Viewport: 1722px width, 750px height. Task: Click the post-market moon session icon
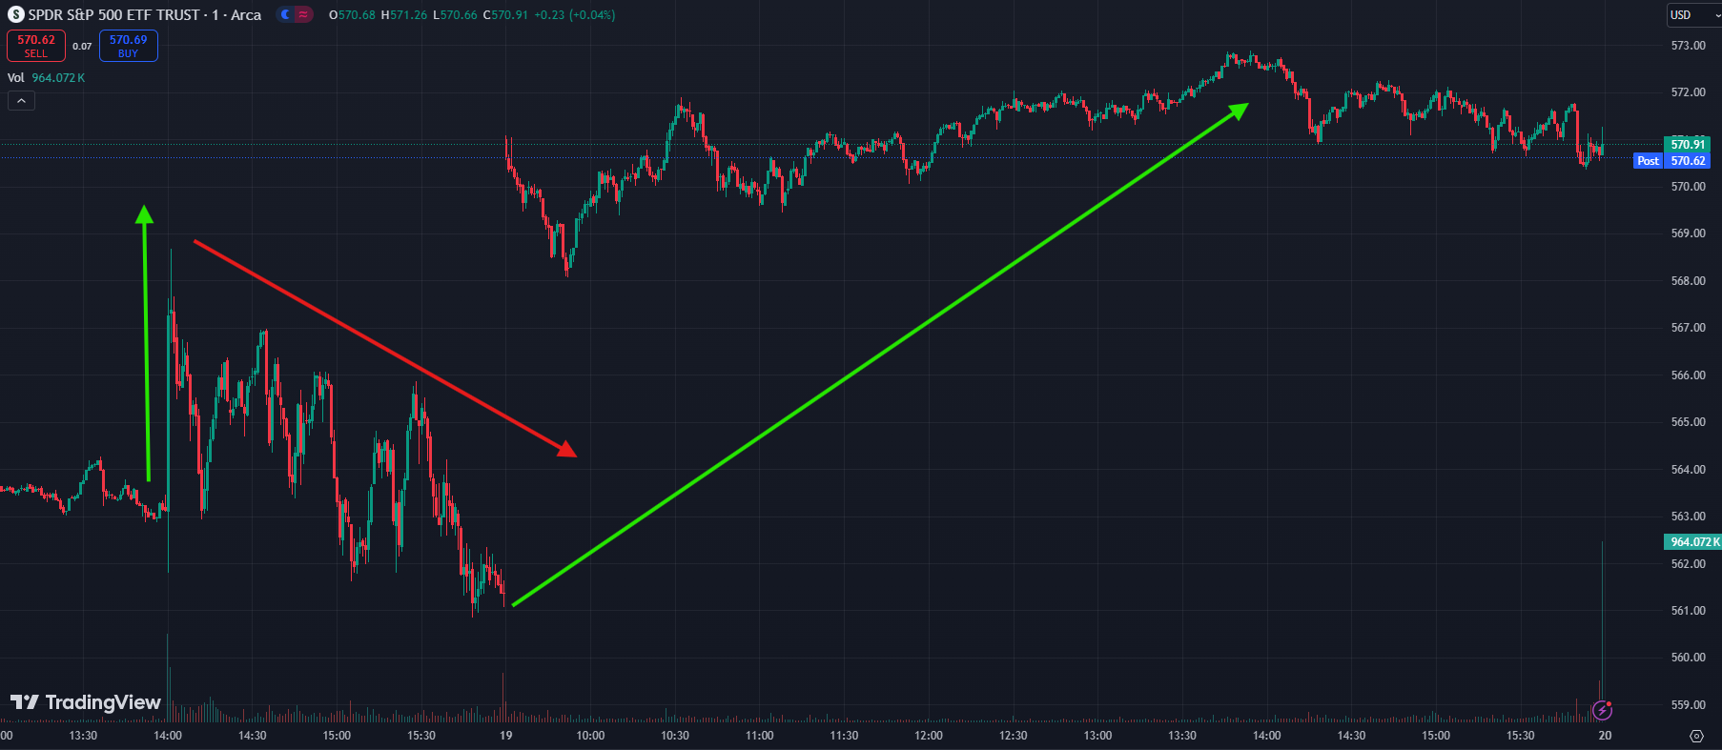[x=285, y=15]
